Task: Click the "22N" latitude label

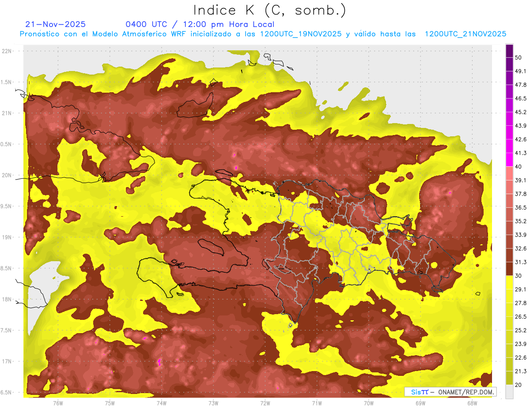Action: pyautogui.click(x=7, y=51)
